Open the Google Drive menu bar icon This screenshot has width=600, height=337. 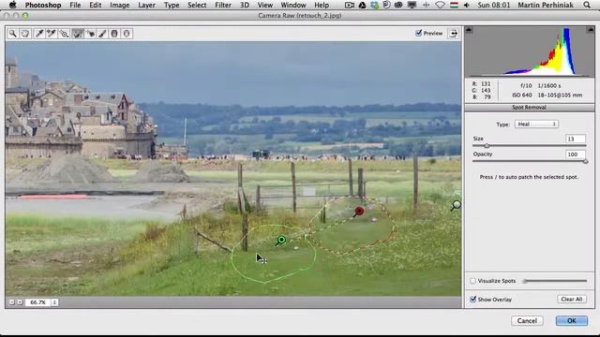(x=362, y=5)
